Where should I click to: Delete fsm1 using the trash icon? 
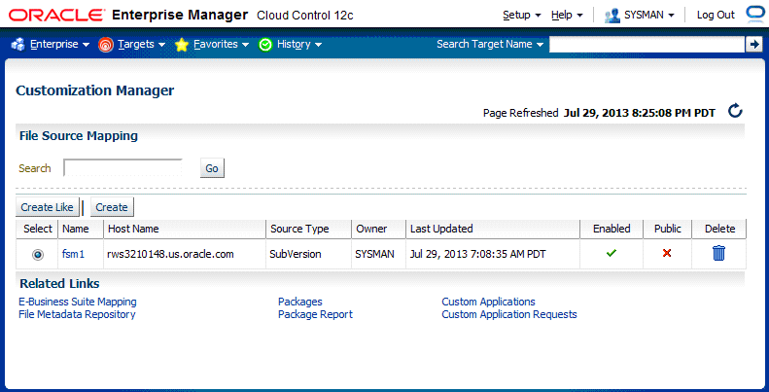pyautogui.click(x=718, y=254)
